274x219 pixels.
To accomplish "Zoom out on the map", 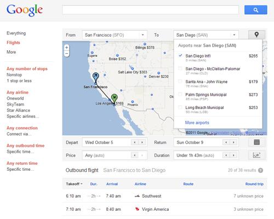I will coord(66,54).
